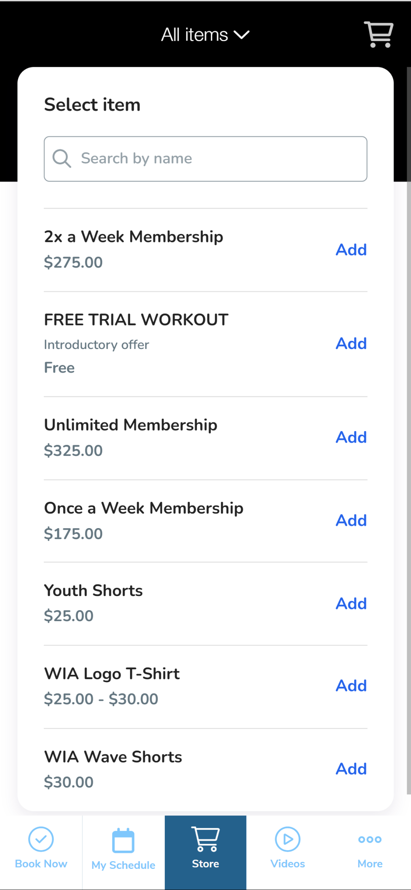Click the magnifier icon in search box
The width and height of the screenshot is (411, 890).
[62, 159]
